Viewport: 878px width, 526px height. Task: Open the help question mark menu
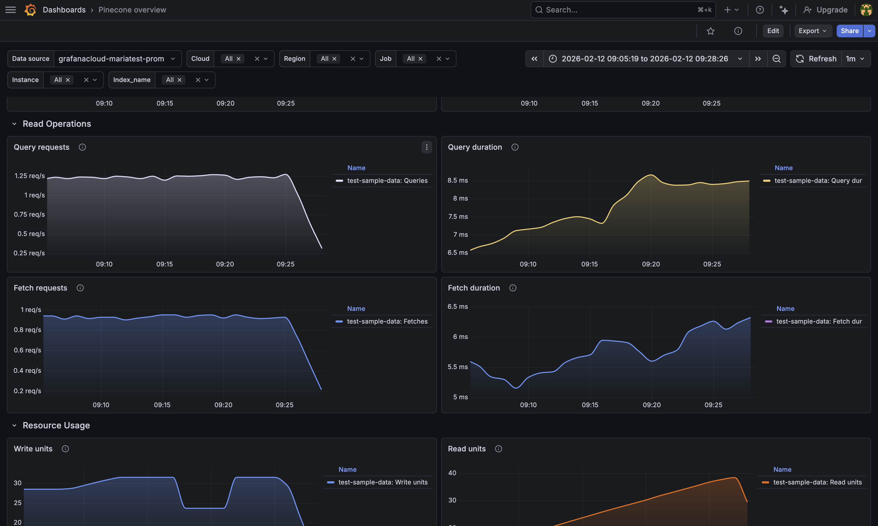pos(760,10)
